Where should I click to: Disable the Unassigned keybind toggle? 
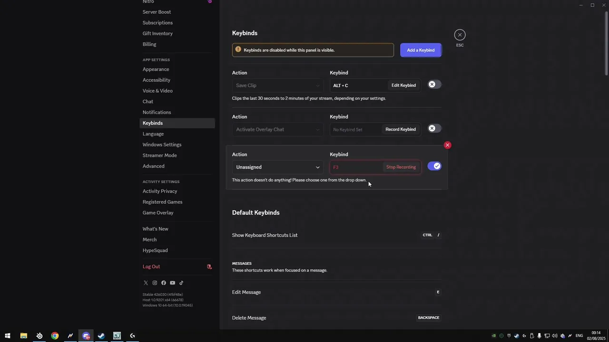click(434, 166)
